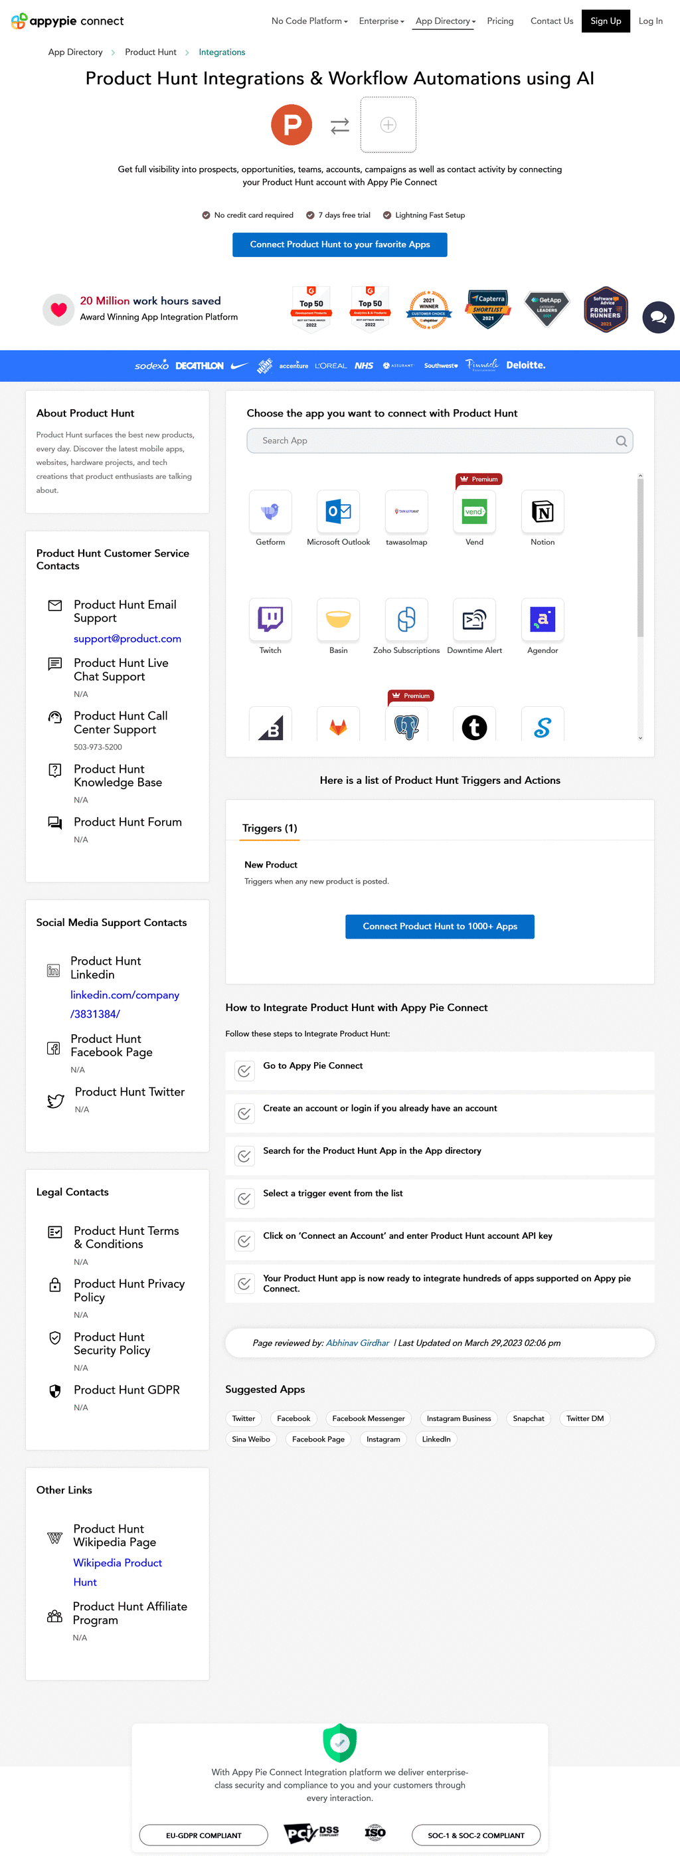680x1856 pixels.
Task: Expand the No Code Platform dropdown
Action: [309, 21]
